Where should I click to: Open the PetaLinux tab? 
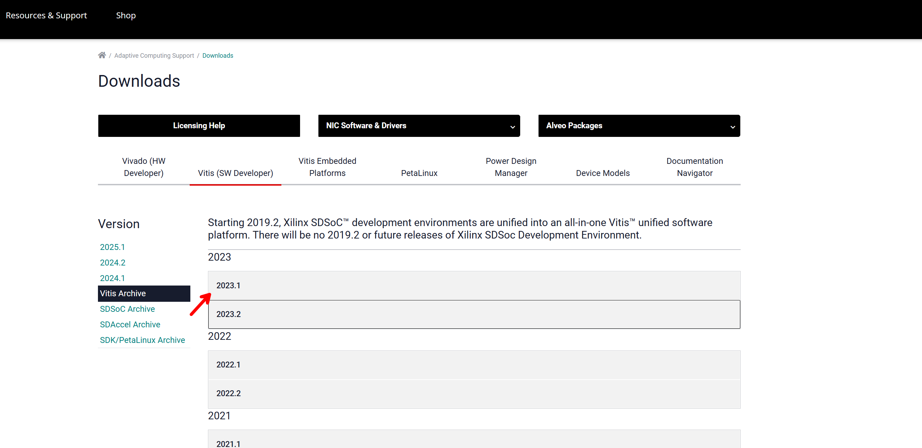click(x=419, y=173)
